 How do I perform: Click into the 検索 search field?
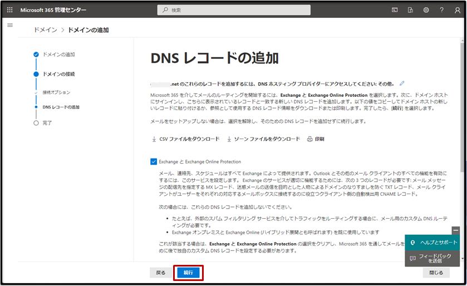tap(234, 10)
